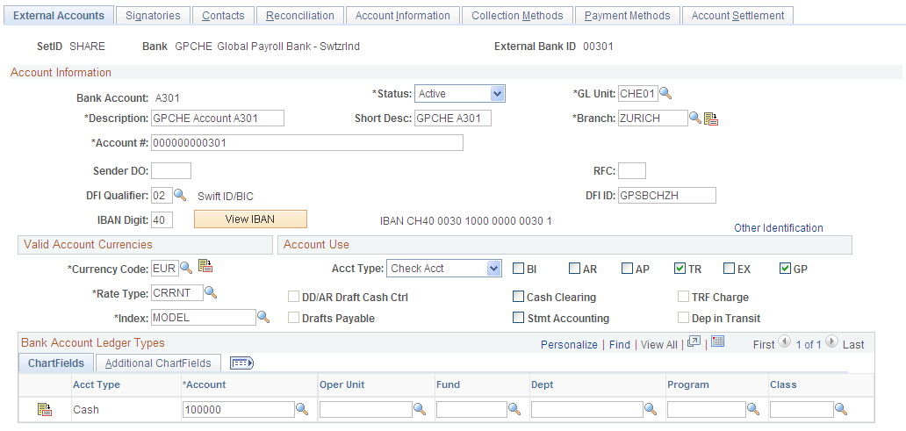The height and width of the screenshot is (431, 906).
Task: Switch to Signatories tab
Action: click(153, 16)
